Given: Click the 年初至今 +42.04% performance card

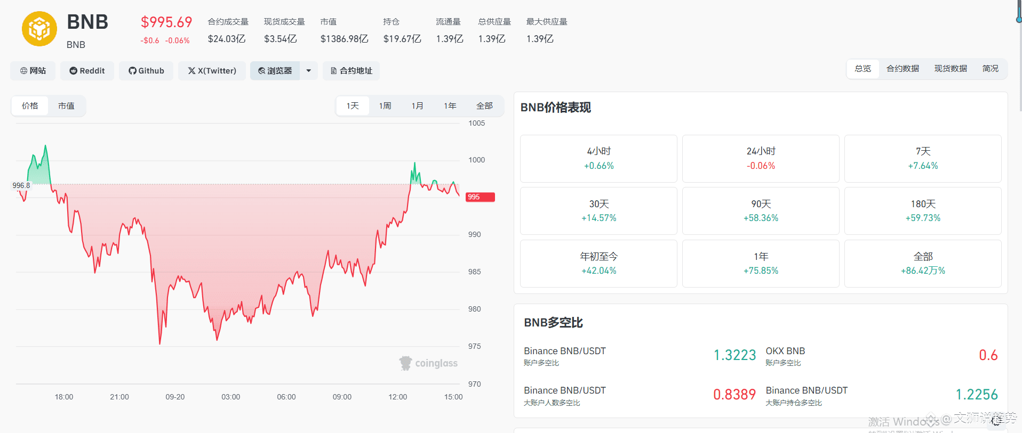Looking at the screenshot, I should click(x=598, y=264).
